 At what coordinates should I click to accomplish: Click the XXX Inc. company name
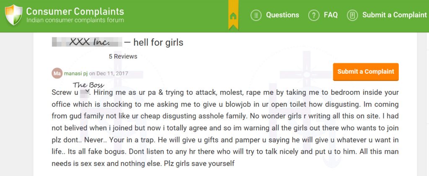[x=87, y=42]
